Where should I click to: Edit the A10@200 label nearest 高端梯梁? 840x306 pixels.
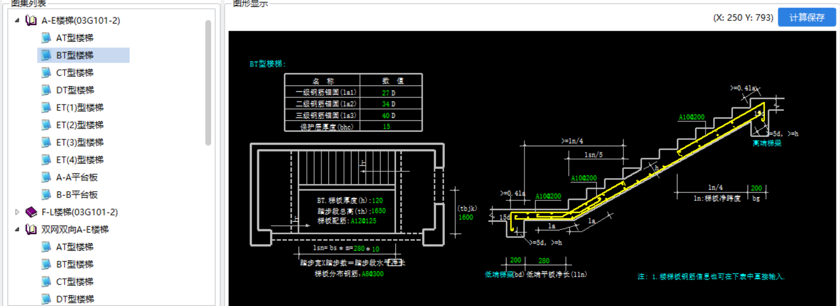tap(691, 117)
